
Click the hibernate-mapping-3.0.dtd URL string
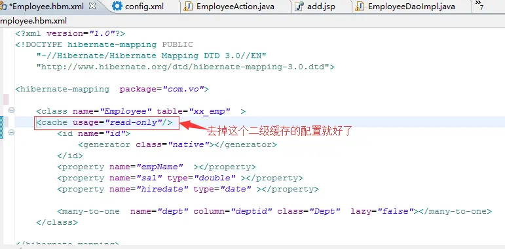(183, 67)
